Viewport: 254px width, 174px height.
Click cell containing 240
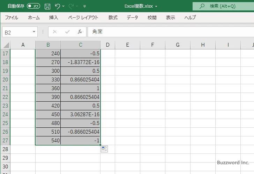pos(48,54)
